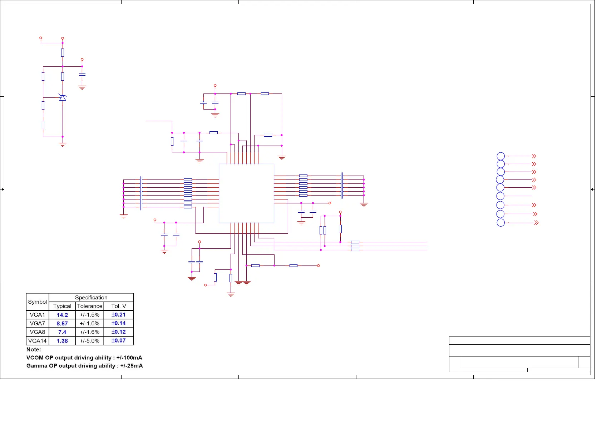This screenshot has height=425, width=602.
Task: Click the VCOM OP output driving note
Action: pos(84,358)
